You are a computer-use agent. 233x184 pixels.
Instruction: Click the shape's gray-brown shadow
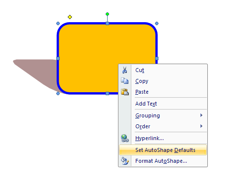(38, 71)
